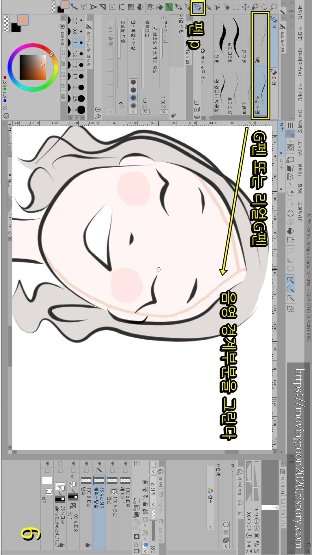This screenshot has height=555, width=312.
Task: Toggle visibility of 밑색 layer
Action: [x=86, y=463]
